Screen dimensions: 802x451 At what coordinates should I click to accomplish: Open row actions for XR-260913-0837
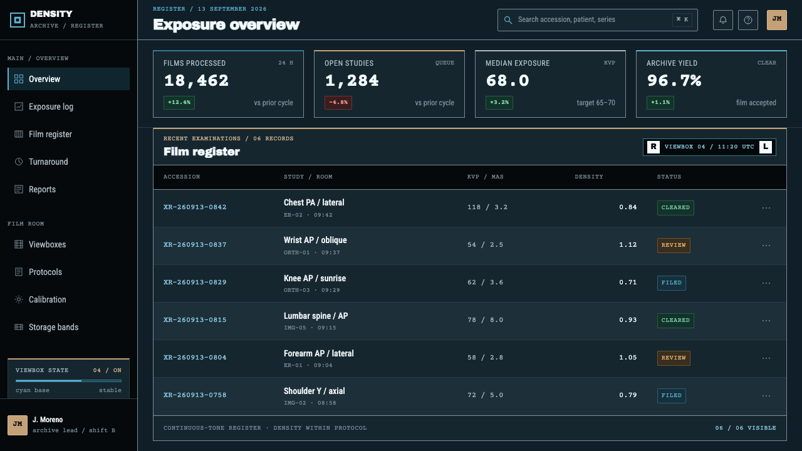click(x=766, y=246)
